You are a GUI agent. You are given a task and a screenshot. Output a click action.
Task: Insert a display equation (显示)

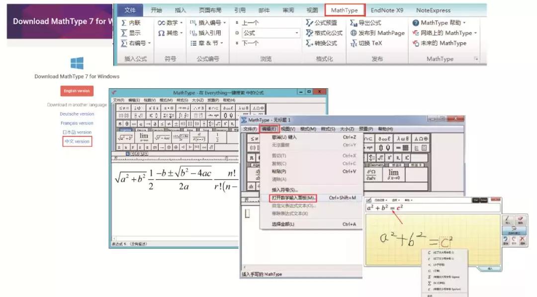pos(131,33)
